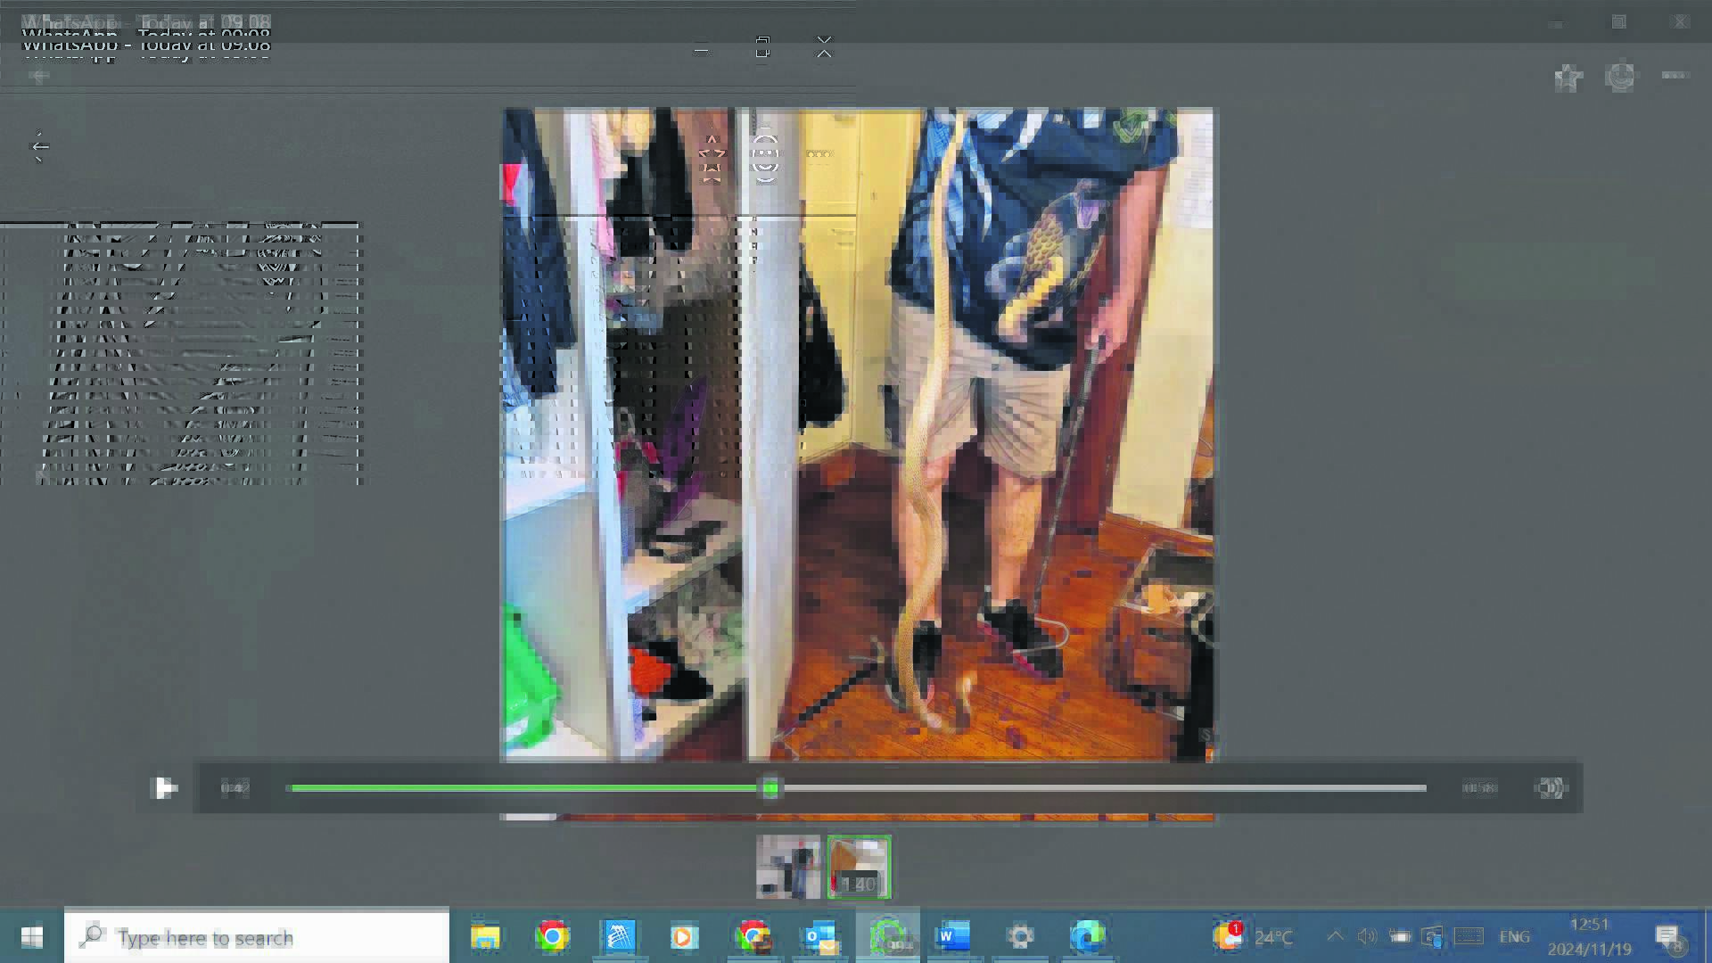The image size is (1712, 963).
Task: Open the ENG language switcher
Action: click(x=1514, y=936)
